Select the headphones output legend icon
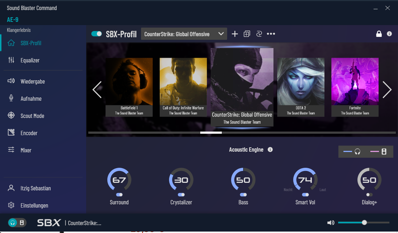Image resolution: width=398 pixels, height=233 pixels. (x=357, y=152)
